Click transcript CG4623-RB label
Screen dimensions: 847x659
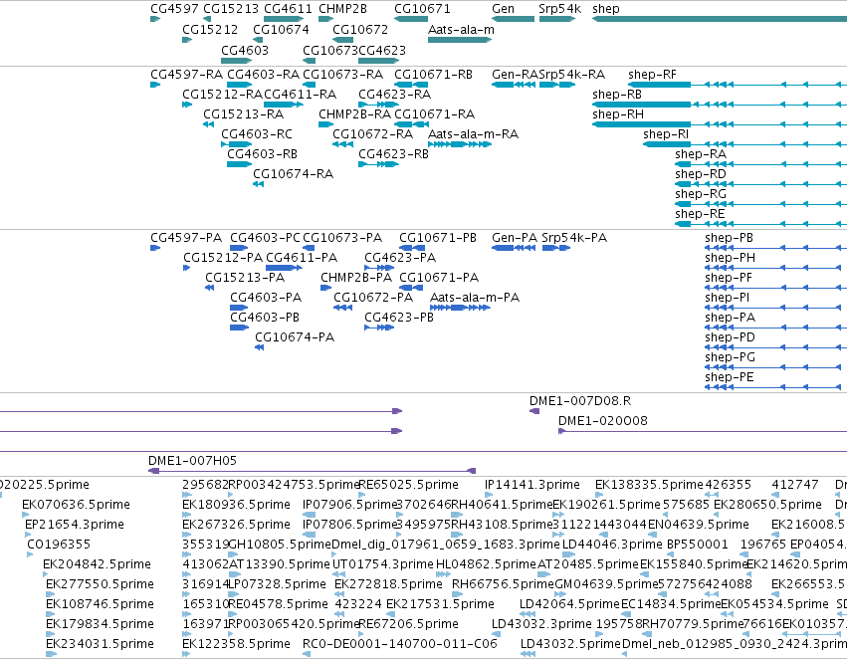pos(393,154)
